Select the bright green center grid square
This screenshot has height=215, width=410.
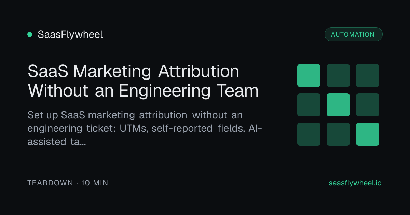pos(338,105)
